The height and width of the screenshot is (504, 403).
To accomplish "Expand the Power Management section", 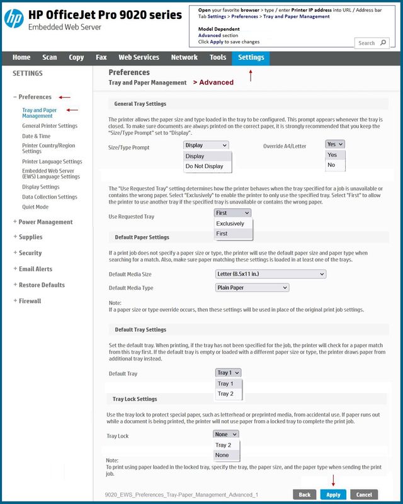I will click(43, 222).
